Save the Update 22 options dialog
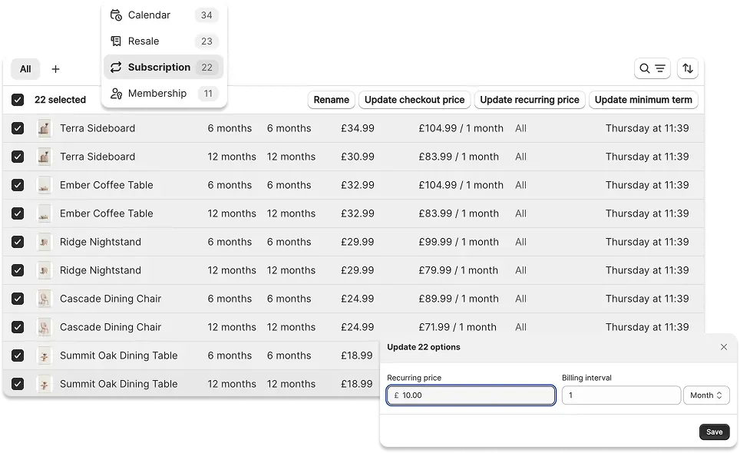The height and width of the screenshot is (453, 740). (714, 432)
